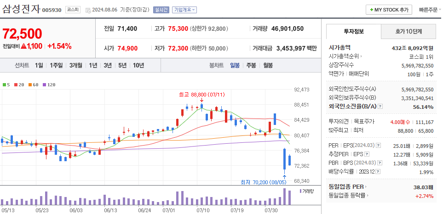443x214 pixels.
Task: Click the large blue candlestick at 08/05
Action: click(284, 158)
